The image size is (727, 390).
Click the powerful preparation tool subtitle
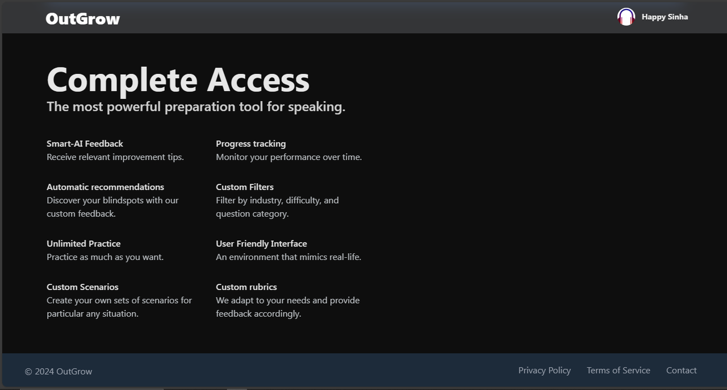(196, 107)
